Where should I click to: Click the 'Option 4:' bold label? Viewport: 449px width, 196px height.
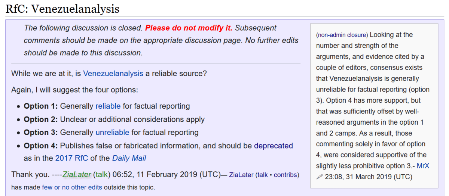41,146
